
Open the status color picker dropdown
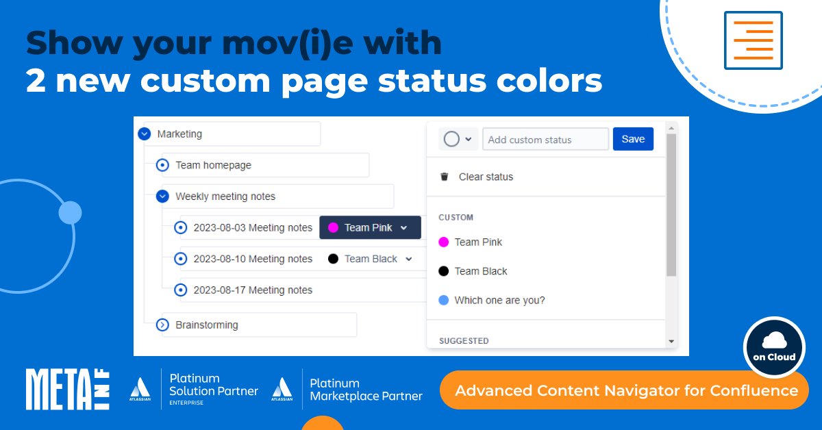pos(458,139)
